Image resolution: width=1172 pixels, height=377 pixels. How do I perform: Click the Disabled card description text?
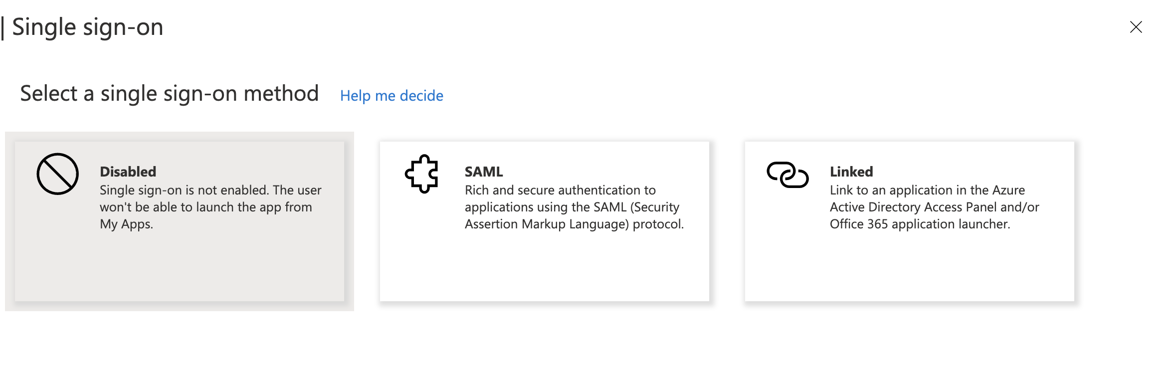(x=210, y=207)
